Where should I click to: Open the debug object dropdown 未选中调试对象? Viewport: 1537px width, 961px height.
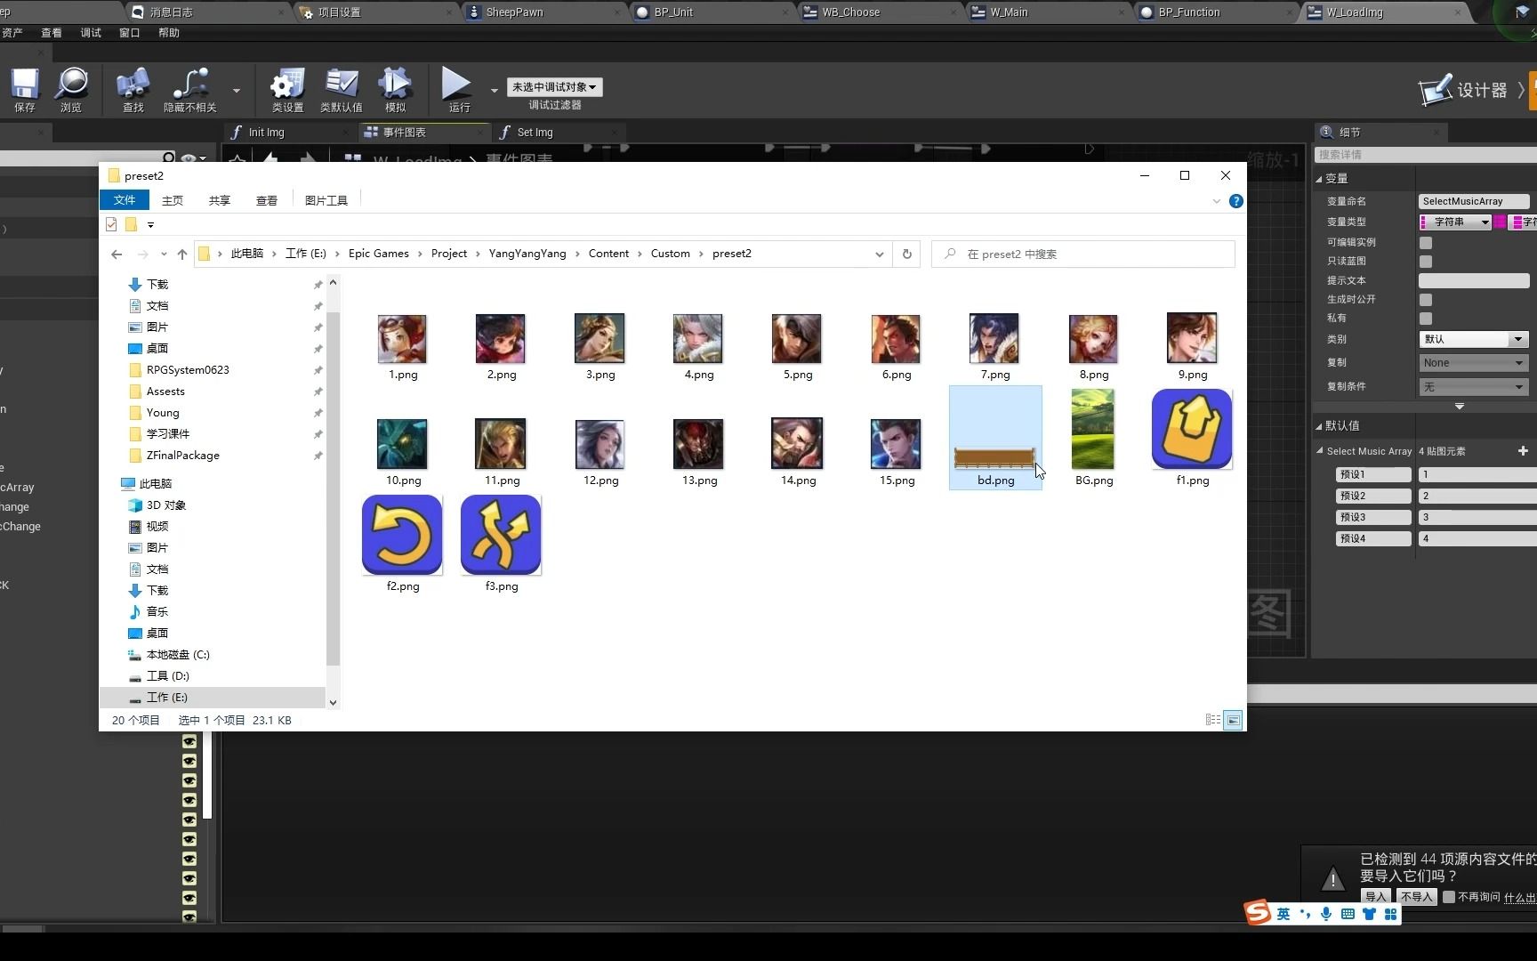(554, 86)
